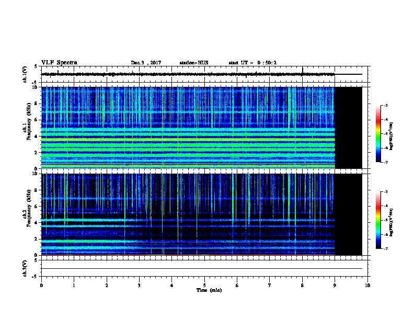Click the ch.1 spectrogram color scale bar
Screen dimensions: 414x320
click(x=378, y=134)
